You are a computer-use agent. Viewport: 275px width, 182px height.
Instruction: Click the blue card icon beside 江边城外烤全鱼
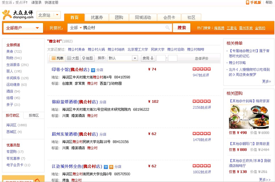106,167
